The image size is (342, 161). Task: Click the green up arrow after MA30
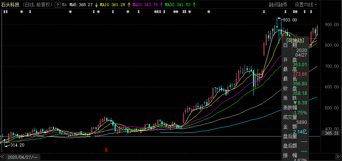pos(194,4)
